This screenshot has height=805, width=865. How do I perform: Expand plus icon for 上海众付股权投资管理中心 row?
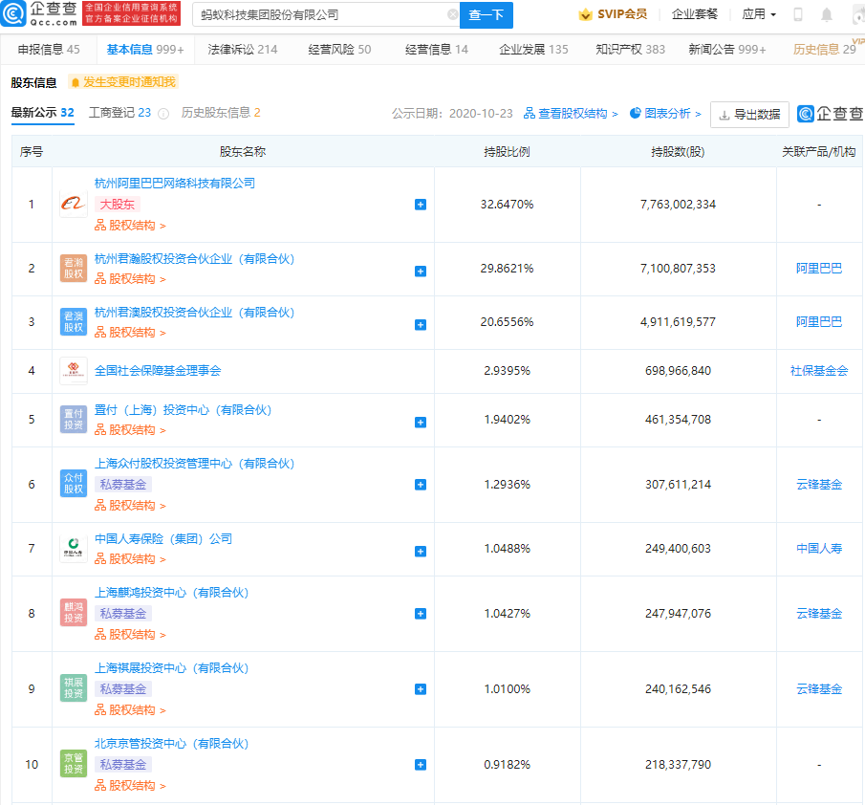[421, 485]
